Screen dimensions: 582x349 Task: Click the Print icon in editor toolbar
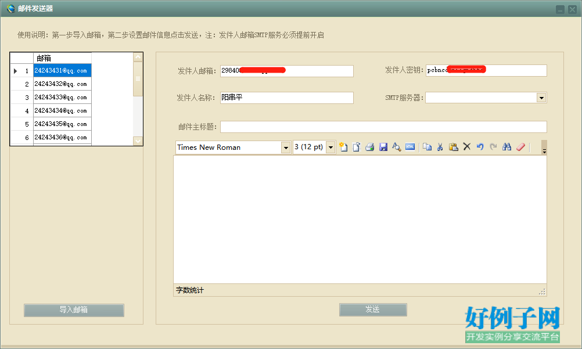click(369, 147)
